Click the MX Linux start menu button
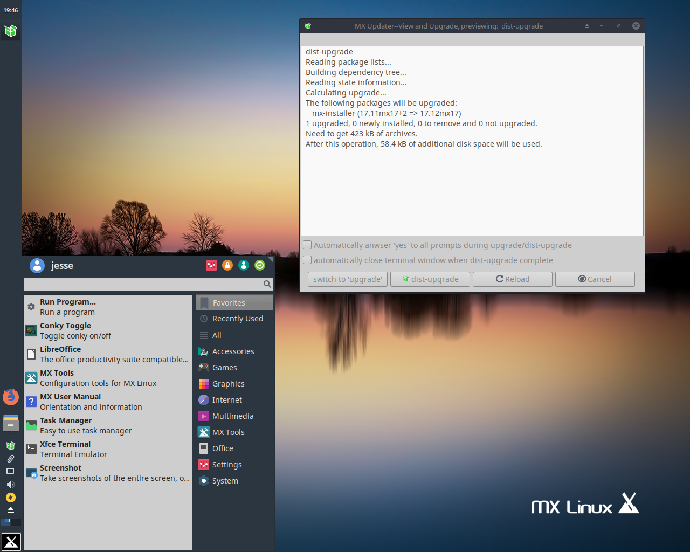The height and width of the screenshot is (552, 690). 11,542
